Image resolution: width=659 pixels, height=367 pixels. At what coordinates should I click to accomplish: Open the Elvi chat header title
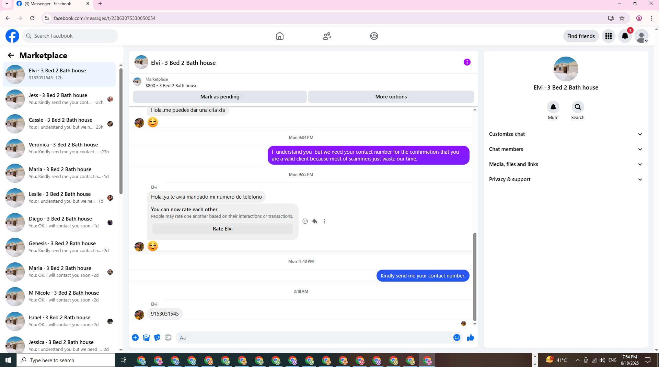tap(183, 63)
